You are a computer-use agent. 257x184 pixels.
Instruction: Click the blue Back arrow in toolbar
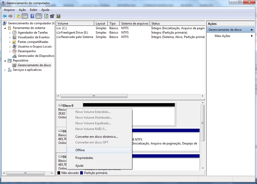tap(5, 16)
